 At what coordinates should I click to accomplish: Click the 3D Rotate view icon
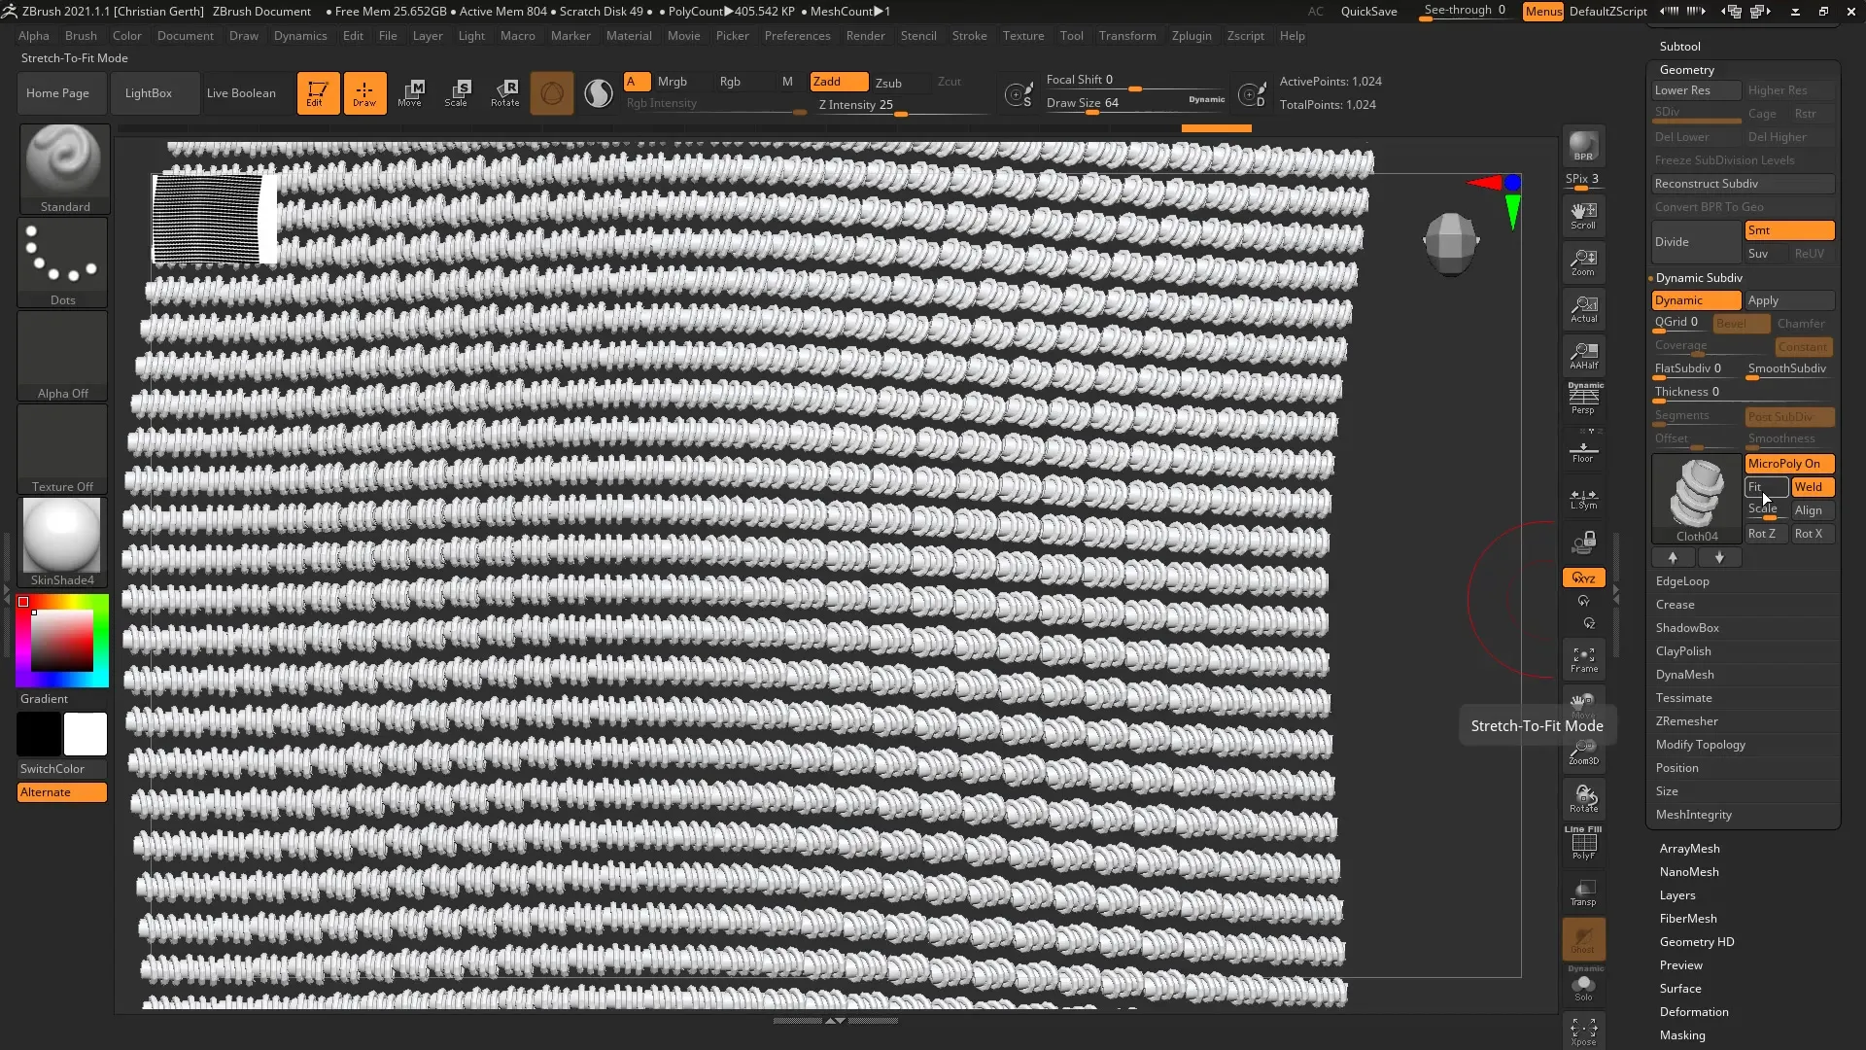coord(1583,799)
